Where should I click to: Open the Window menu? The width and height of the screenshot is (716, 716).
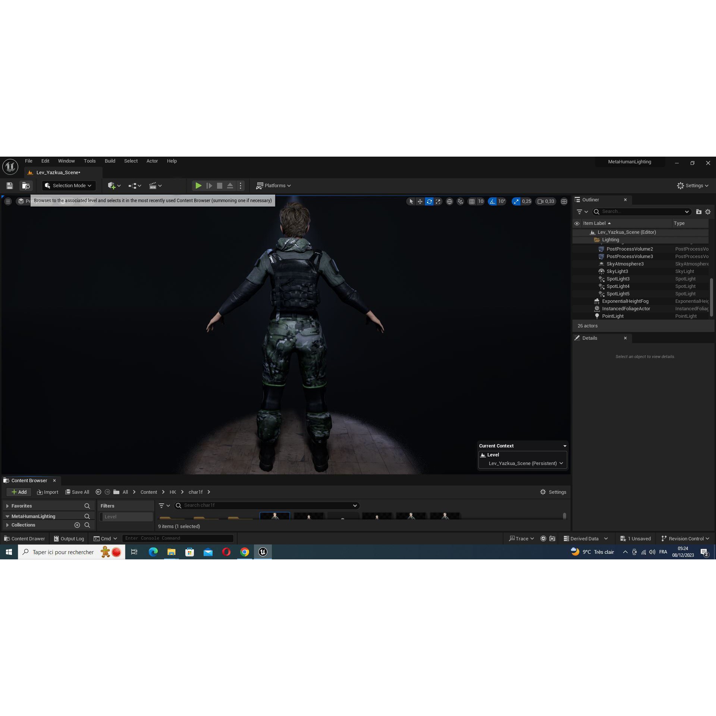point(66,161)
